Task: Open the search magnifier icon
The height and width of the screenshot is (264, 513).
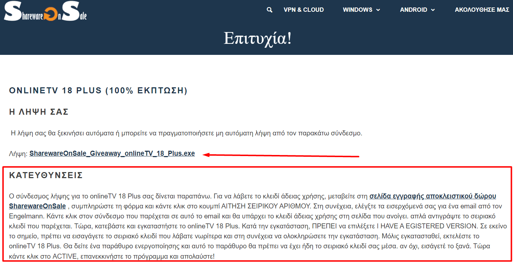Action: click(270, 10)
